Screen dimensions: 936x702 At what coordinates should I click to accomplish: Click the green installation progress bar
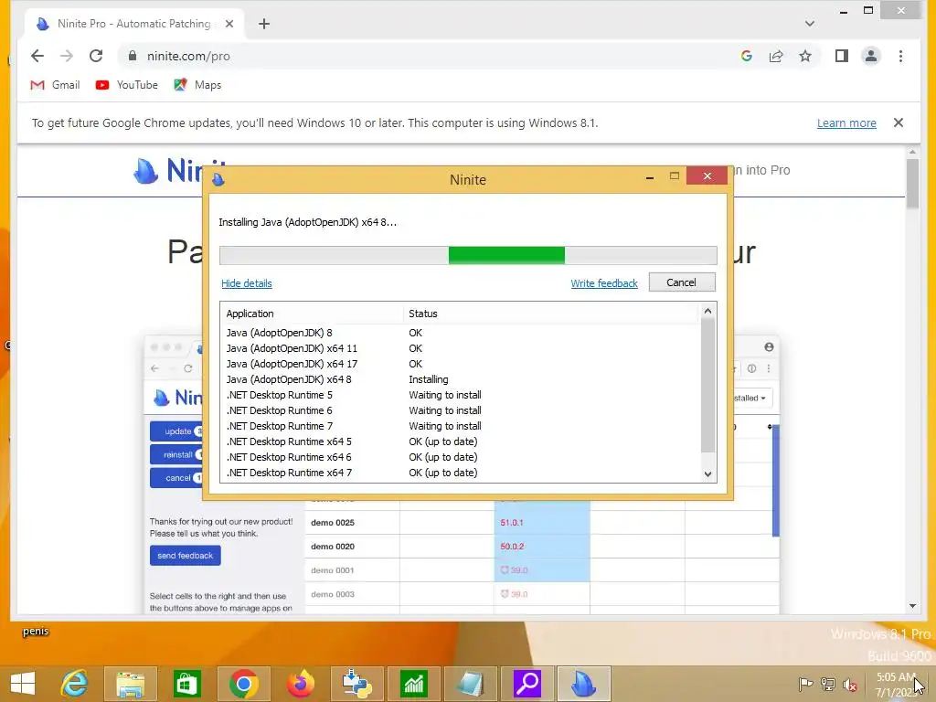tap(506, 255)
